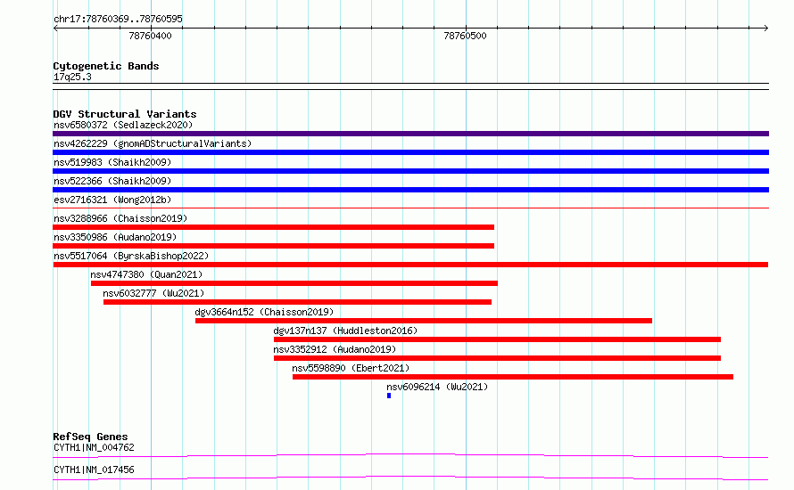The image size is (794, 490).
Task: Select the thin red esv2716321 variant line
Action: tap(410, 208)
